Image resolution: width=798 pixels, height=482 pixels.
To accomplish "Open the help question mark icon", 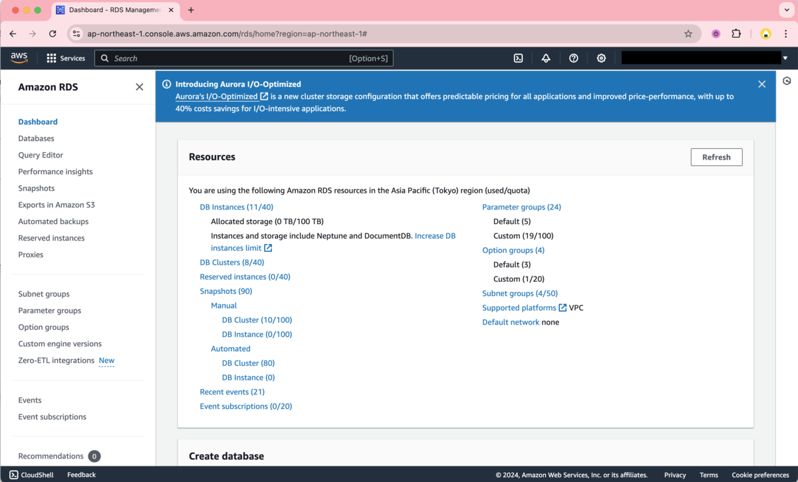I will (x=574, y=59).
